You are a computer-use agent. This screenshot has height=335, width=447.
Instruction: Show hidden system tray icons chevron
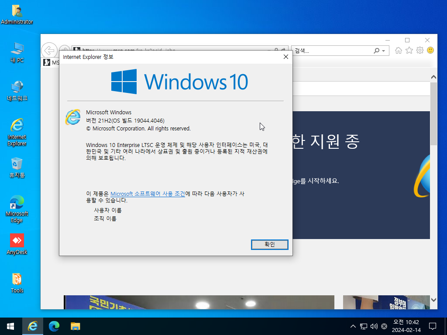[353, 326]
